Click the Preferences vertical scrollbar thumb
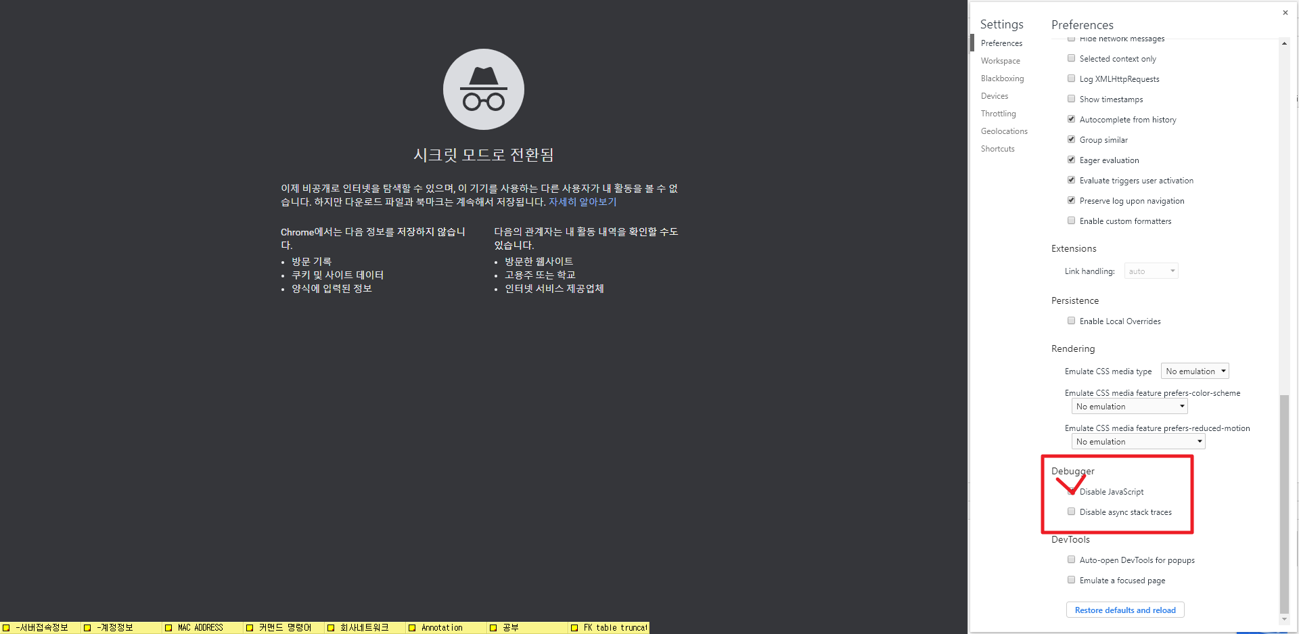1299x634 pixels. (1284, 504)
